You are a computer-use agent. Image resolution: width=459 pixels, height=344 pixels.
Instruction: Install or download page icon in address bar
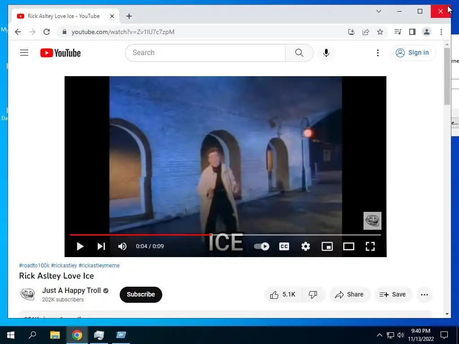click(351, 32)
